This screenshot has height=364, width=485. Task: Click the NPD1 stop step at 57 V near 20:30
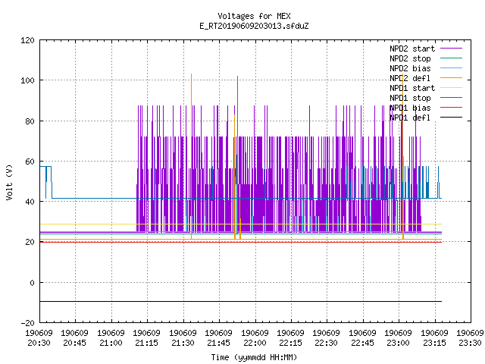[x=45, y=167]
